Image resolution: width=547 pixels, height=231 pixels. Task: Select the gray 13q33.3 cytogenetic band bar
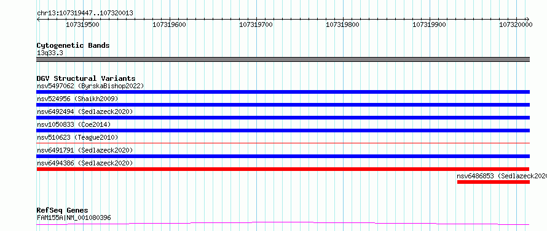click(283, 59)
